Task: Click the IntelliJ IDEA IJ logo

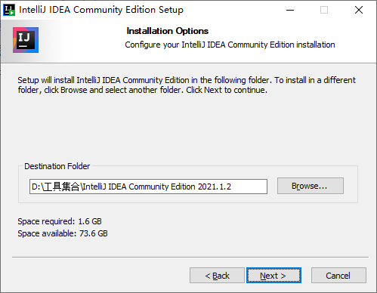Action: 26,40
